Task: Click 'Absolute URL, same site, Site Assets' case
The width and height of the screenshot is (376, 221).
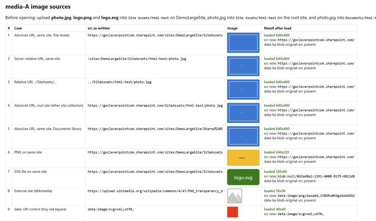Action: click(x=42, y=35)
